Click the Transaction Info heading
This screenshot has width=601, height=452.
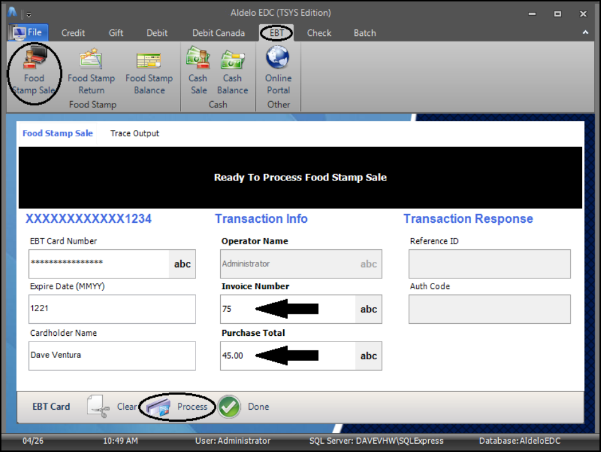click(x=261, y=218)
